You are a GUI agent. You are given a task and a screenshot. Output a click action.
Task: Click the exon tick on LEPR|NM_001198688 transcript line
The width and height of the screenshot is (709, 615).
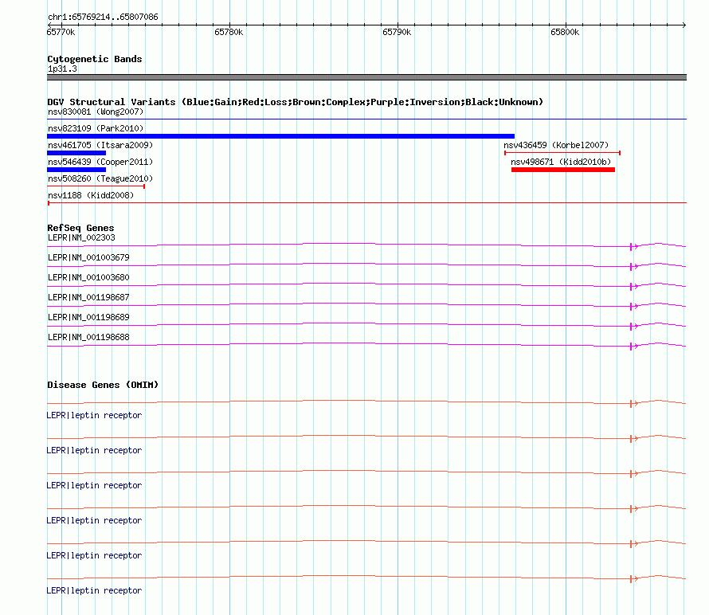coord(631,347)
